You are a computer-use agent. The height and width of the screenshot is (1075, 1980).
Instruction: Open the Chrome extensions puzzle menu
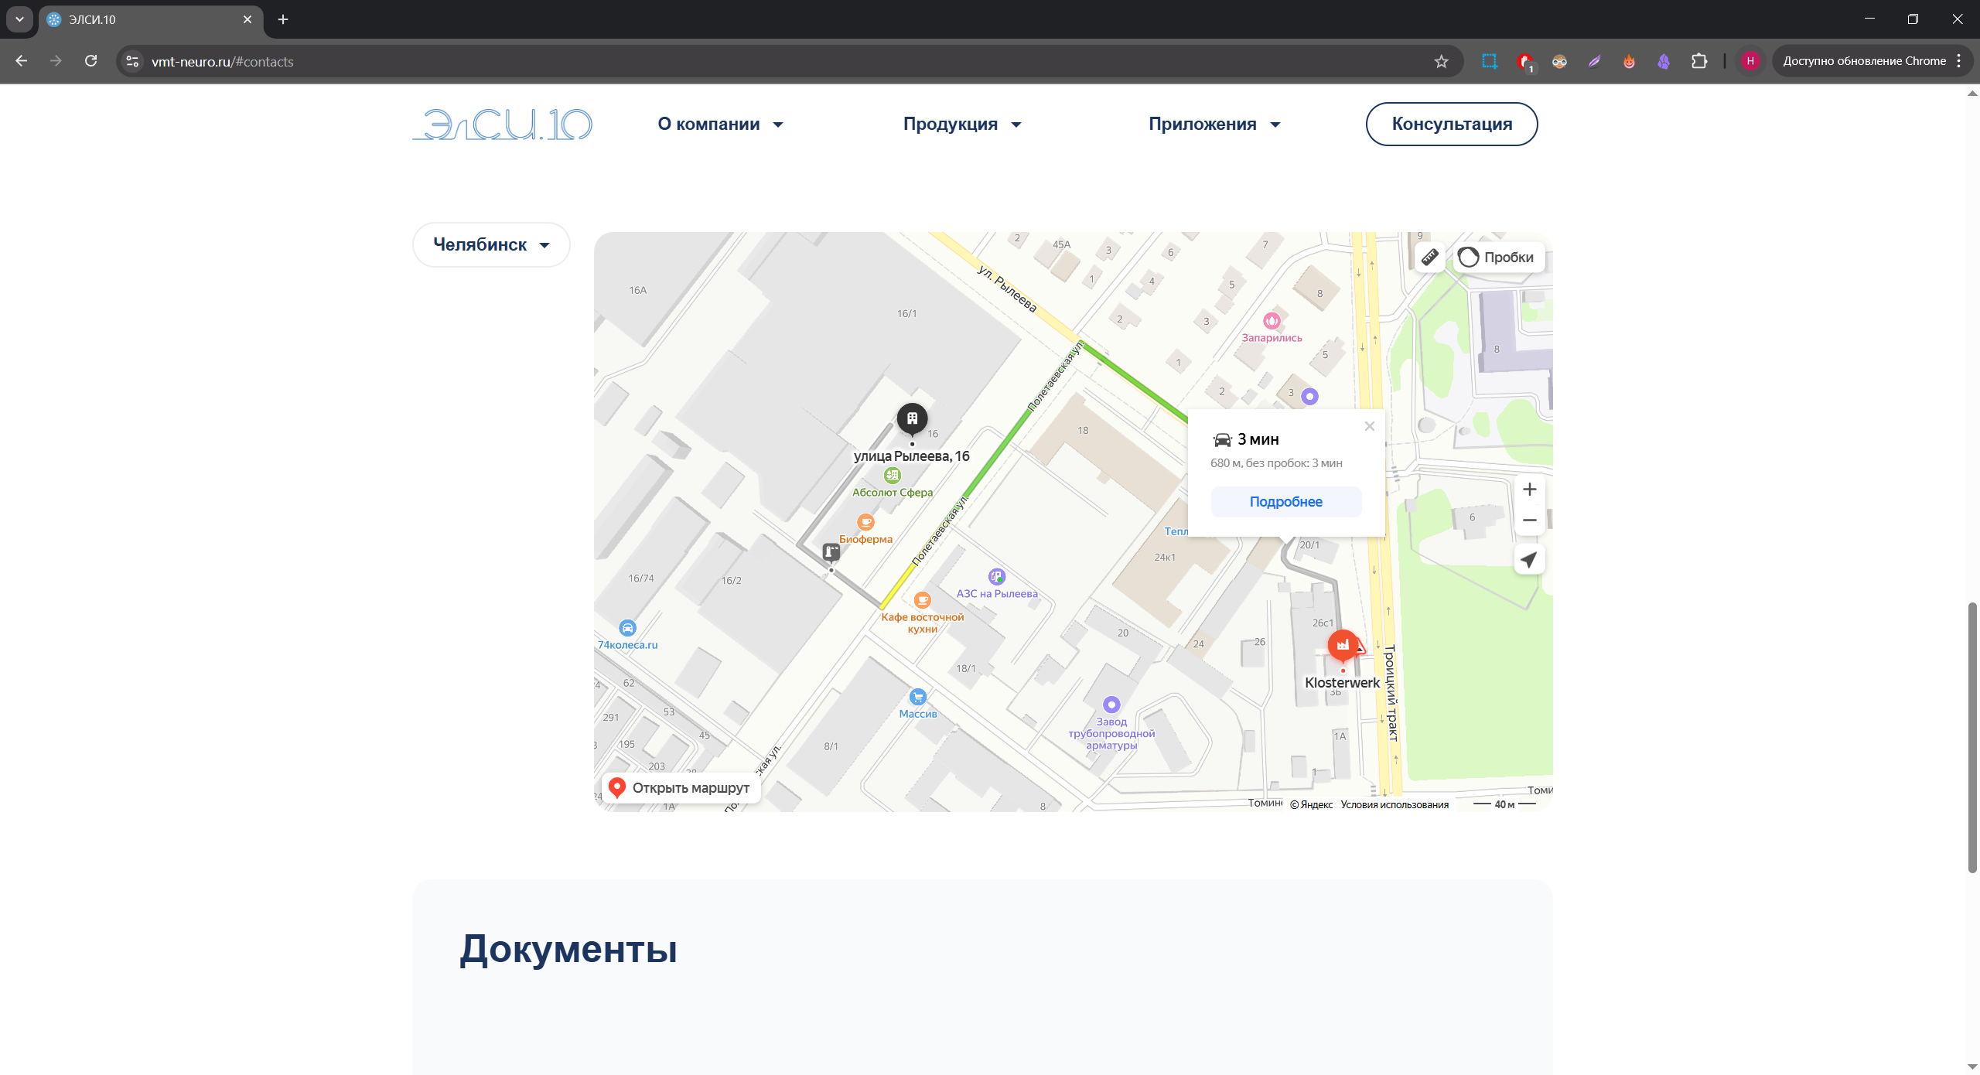coord(1699,61)
